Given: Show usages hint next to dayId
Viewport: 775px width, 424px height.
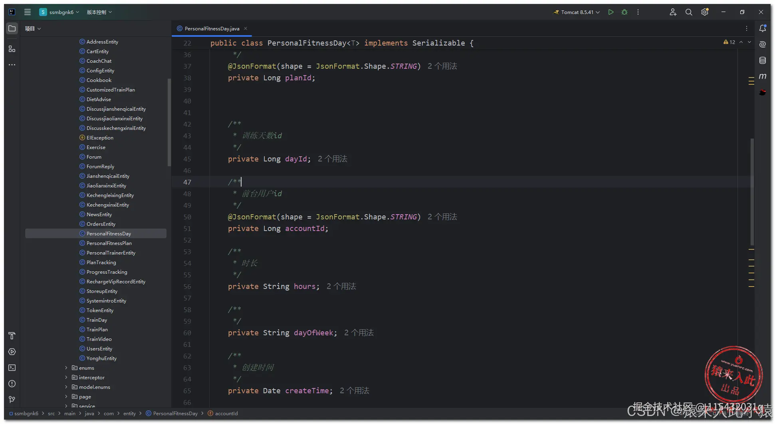Looking at the screenshot, I should [333, 159].
